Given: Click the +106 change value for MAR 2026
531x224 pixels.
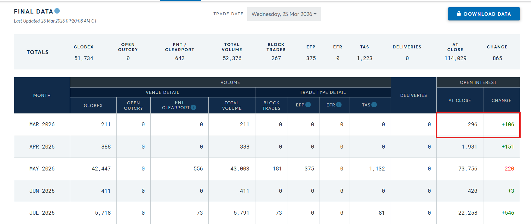Looking at the screenshot, I should (x=508, y=124).
